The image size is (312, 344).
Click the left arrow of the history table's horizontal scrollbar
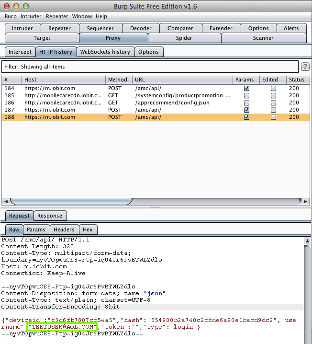click(5, 201)
